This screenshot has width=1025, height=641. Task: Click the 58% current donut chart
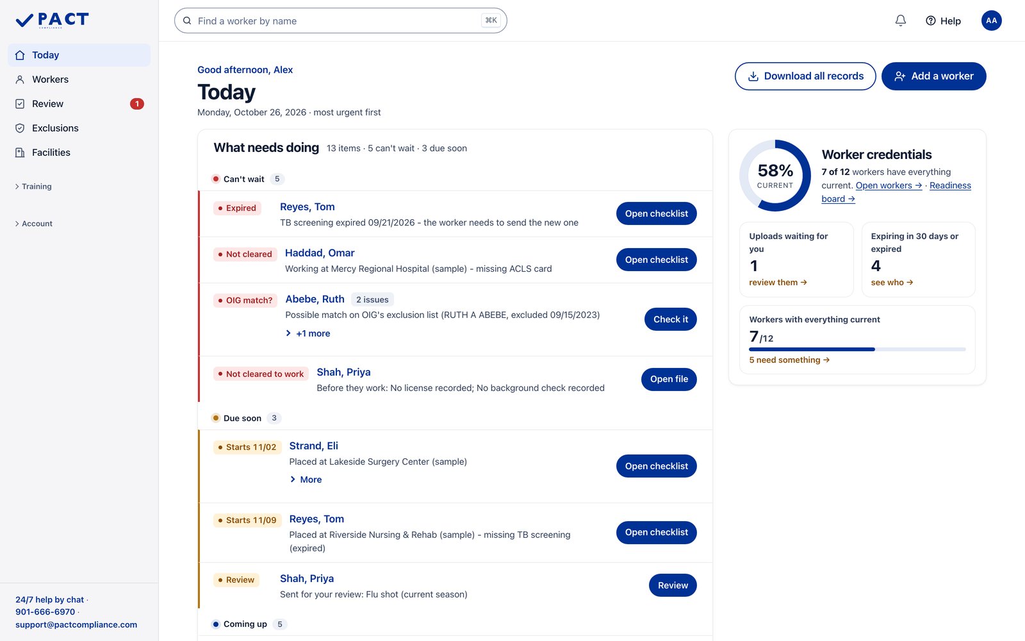[775, 176]
